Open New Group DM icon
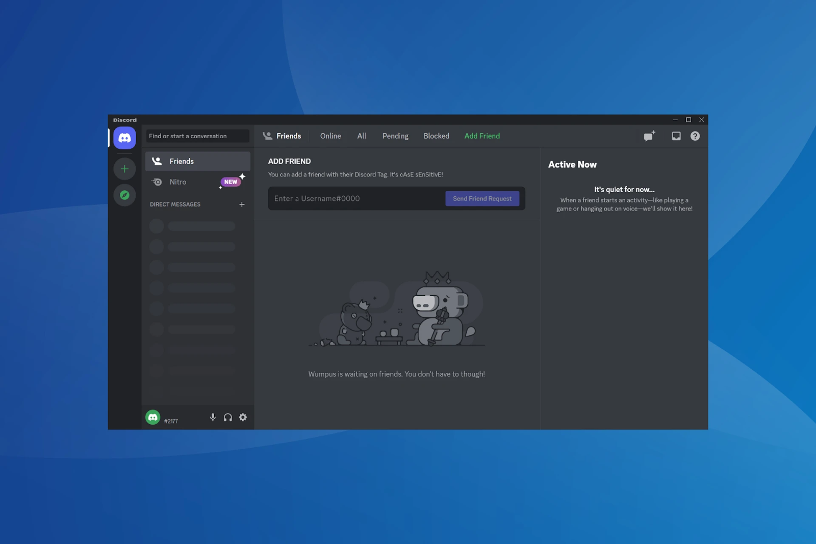This screenshot has height=544, width=816. 649,136
